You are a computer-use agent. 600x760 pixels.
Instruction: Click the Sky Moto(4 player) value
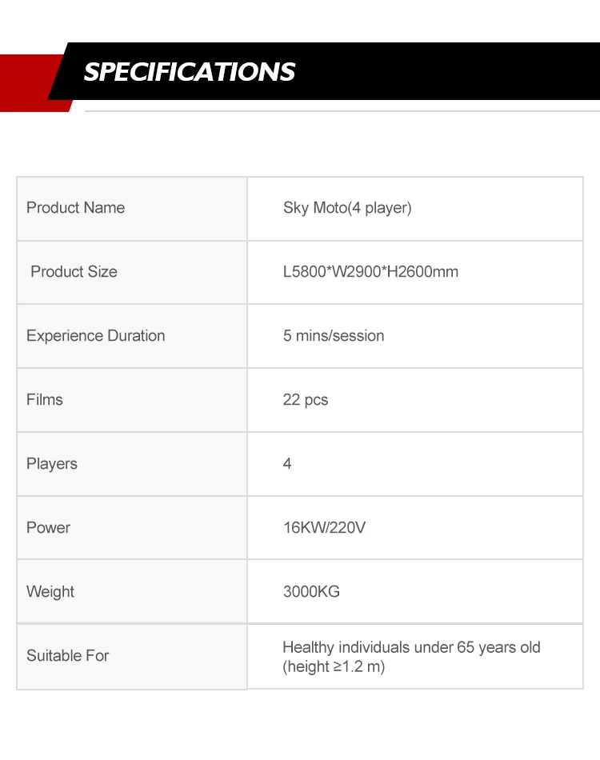tap(347, 208)
